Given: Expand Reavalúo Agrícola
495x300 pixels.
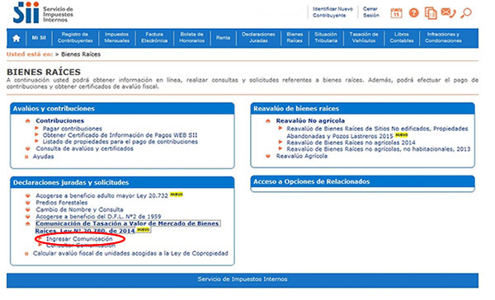Looking at the screenshot, I should coord(301,156).
